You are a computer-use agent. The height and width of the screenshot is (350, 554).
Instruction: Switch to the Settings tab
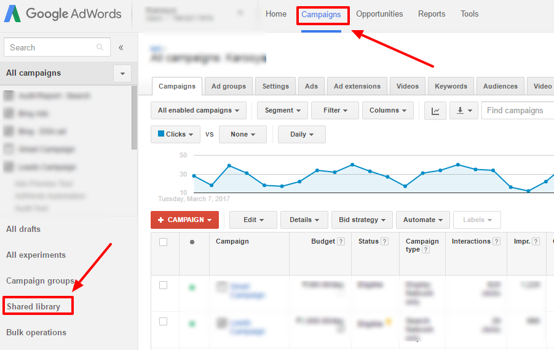tap(275, 86)
